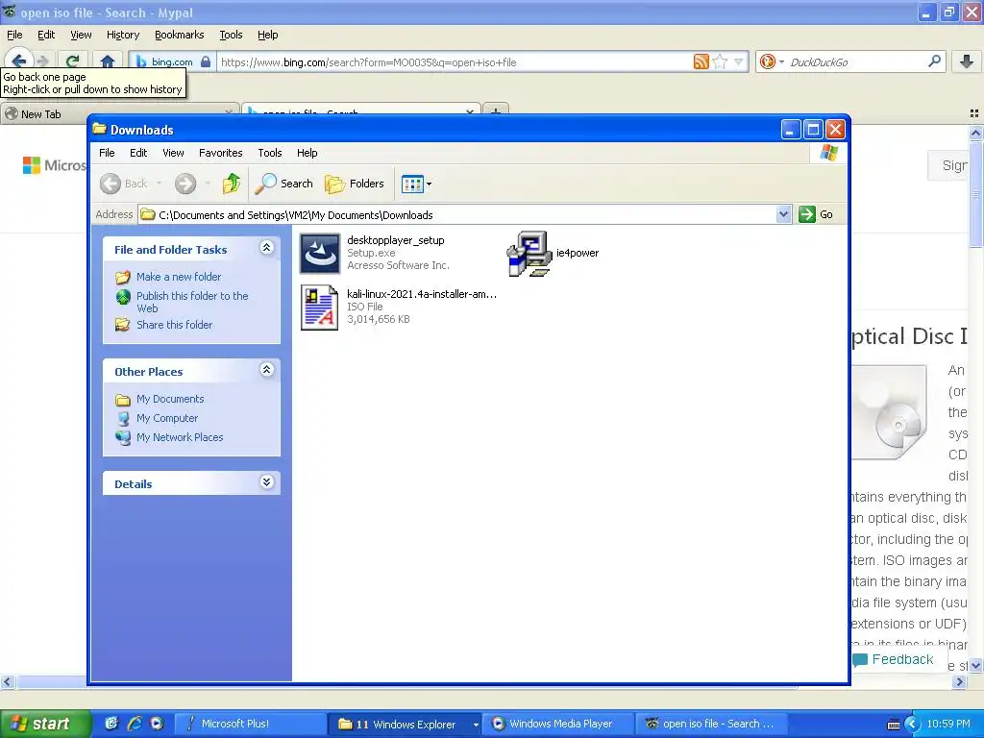Image resolution: width=984 pixels, height=738 pixels.
Task: Open File menu in Downloads window
Action: 107,153
